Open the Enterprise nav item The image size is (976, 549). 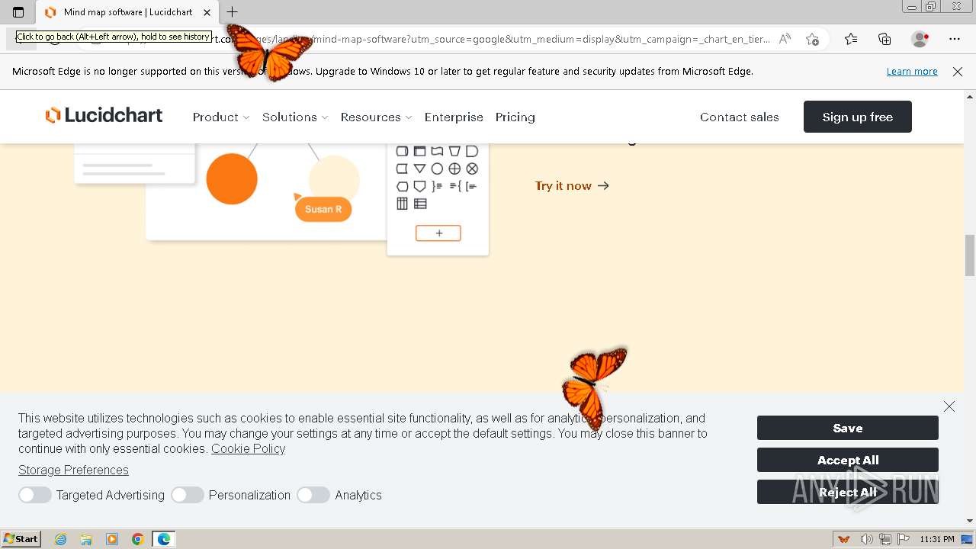click(x=454, y=117)
